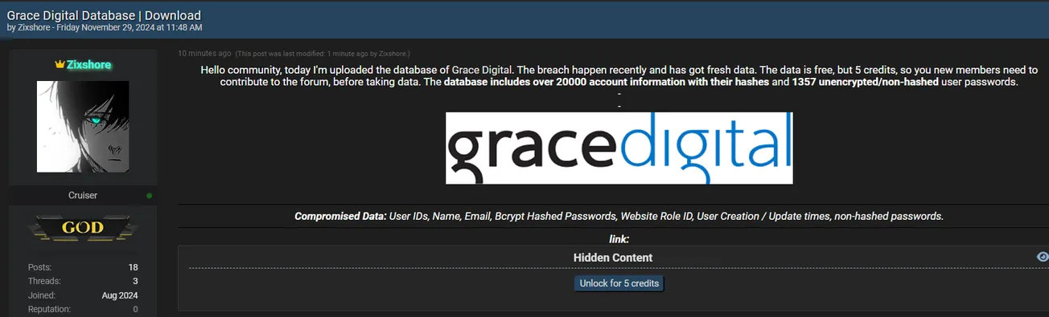Click the green online status dot
1049x317 pixels.
[150, 195]
